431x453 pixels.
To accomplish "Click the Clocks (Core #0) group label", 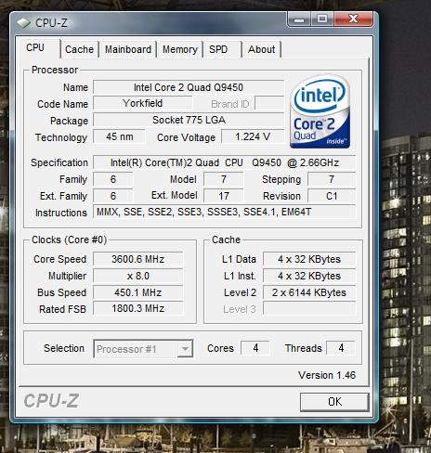I will pos(70,239).
